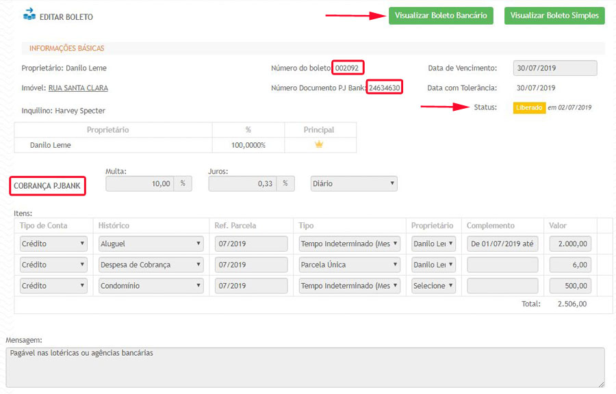This screenshot has height=394, width=616.
Task: Expand the Aluguel Histórico dropdown
Action: pos(151,244)
